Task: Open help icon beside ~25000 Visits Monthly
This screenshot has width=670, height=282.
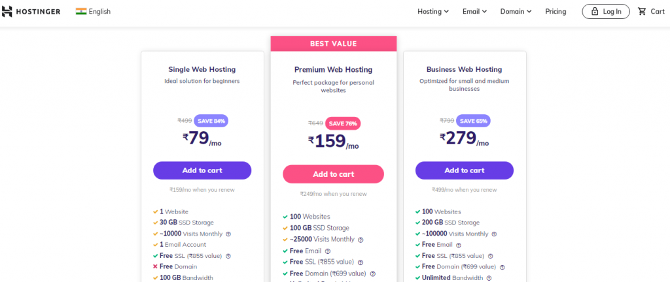Action: tap(361, 240)
